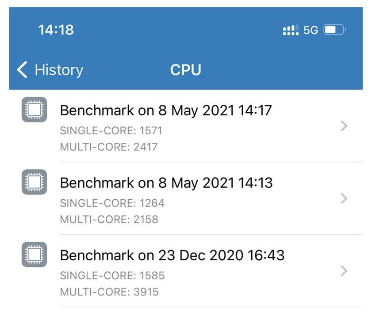
Task: Tap the cellular signal bars icon
Action: pos(291,30)
